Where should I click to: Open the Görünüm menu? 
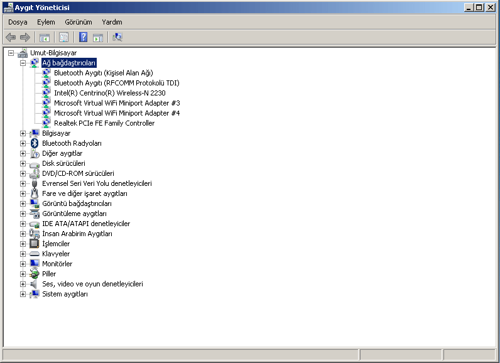(79, 22)
